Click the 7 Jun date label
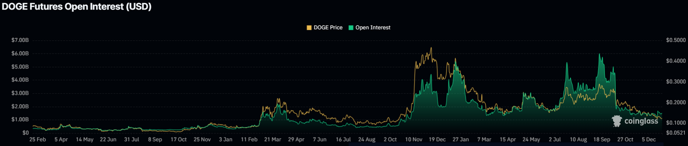Viewport: 688px width, 146px height. pos(319,140)
